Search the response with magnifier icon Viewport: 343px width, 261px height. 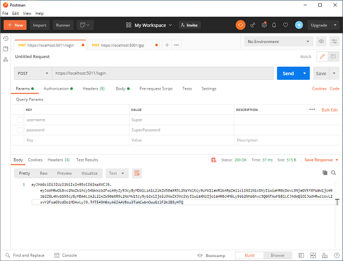click(x=333, y=172)
